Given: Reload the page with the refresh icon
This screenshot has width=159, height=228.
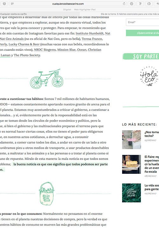Looking at the screenshot, I should 124,4.
